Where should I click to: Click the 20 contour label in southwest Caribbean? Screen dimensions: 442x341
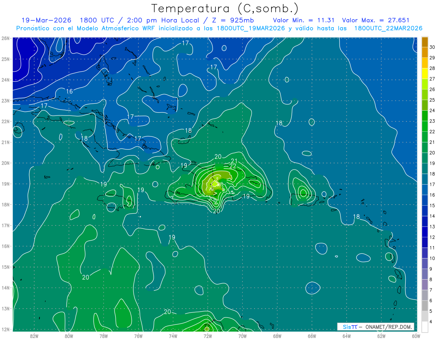(85, 277)
